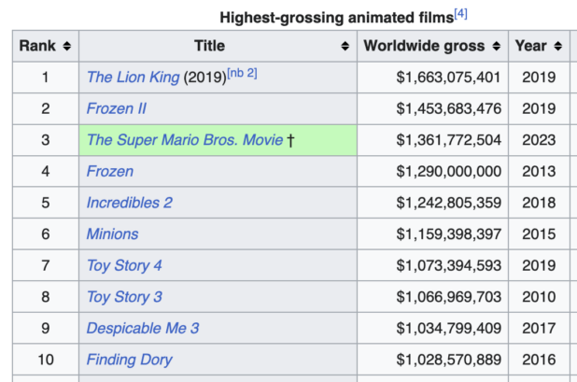Open the Toy Story 3 link

(x=124, y=297)
